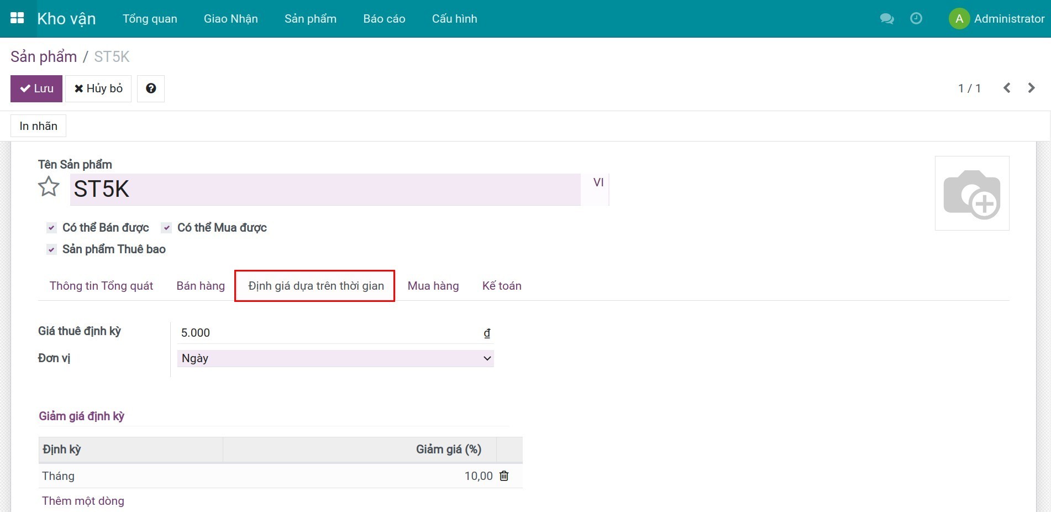Expand the Đơn vị dropdown
Image resolution: width=1051 pixels, height=512 pixels.
335,358
